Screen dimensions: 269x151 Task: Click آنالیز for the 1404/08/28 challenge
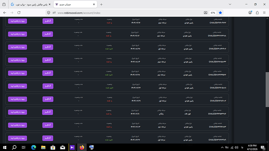point(48,47)
